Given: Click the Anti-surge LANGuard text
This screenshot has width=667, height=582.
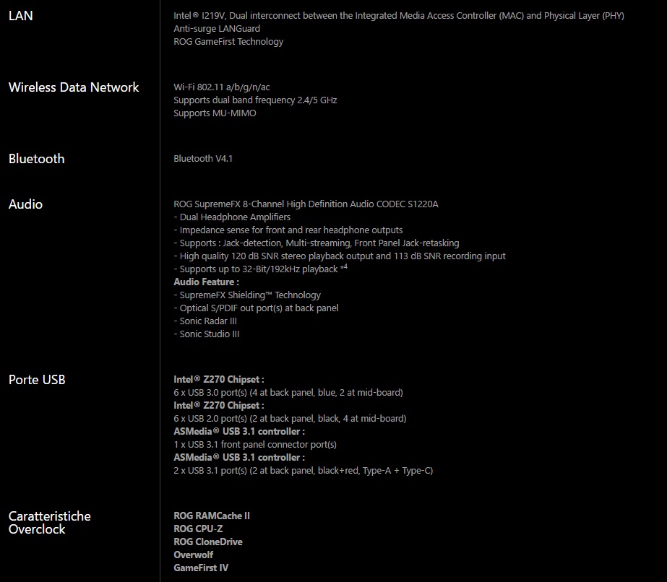Looking at the screenshot, I should (x=217, y=29).
